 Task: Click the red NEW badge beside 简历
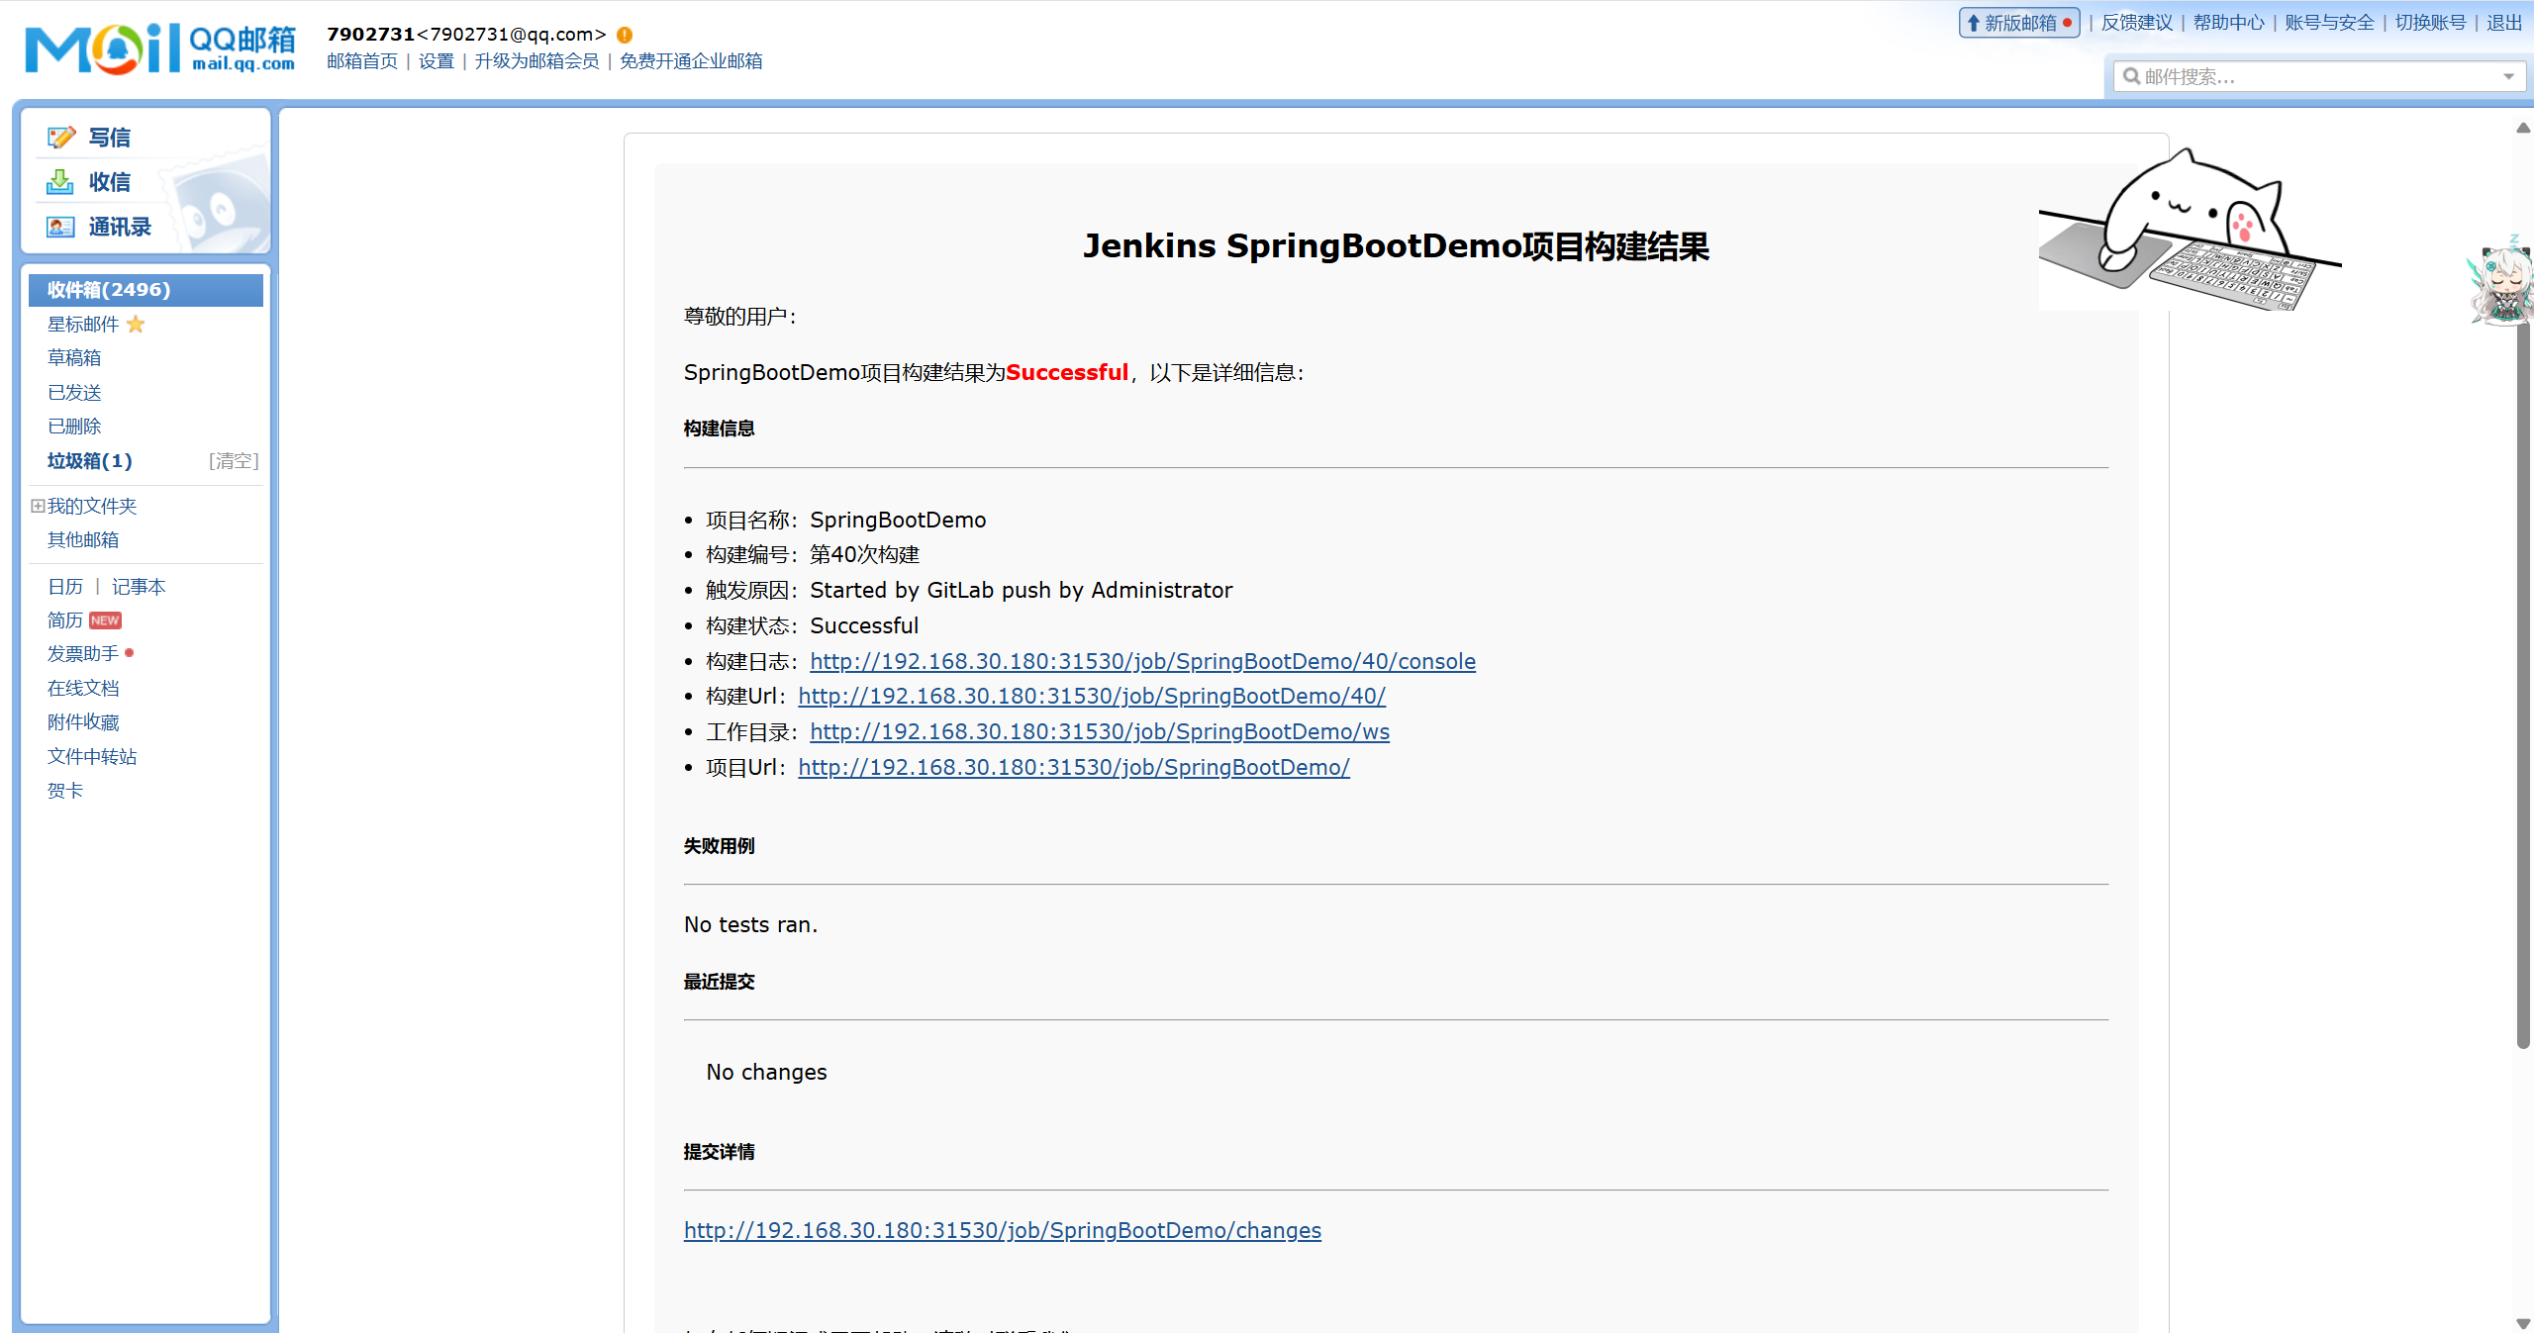point(105,620)
